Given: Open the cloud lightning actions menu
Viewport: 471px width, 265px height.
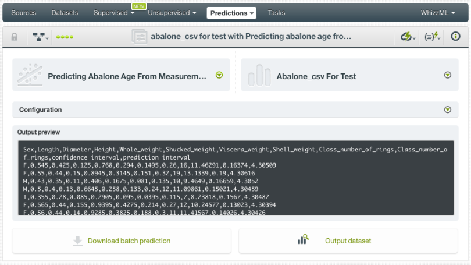Looking at the screenshot, I should point(408,37).
